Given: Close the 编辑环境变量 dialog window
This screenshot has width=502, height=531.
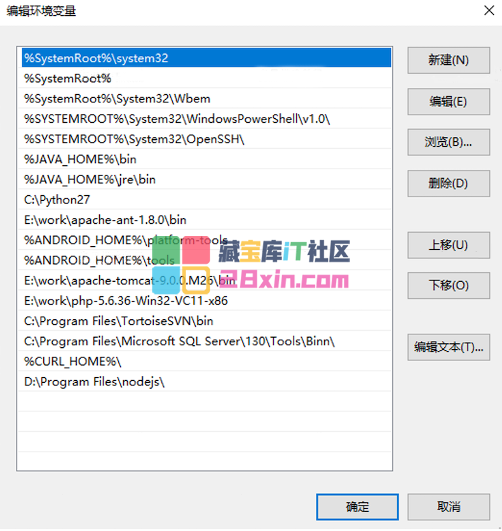Looking at the screenshot, I should coord(488,11).
